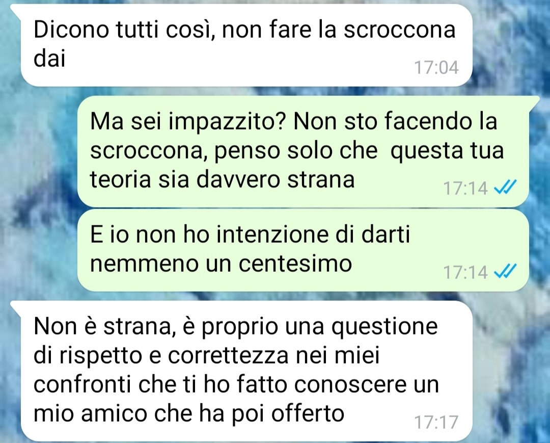Select the received message 'Dicono tutti così'
550x443 pixels.
click(x=246, y=45)
